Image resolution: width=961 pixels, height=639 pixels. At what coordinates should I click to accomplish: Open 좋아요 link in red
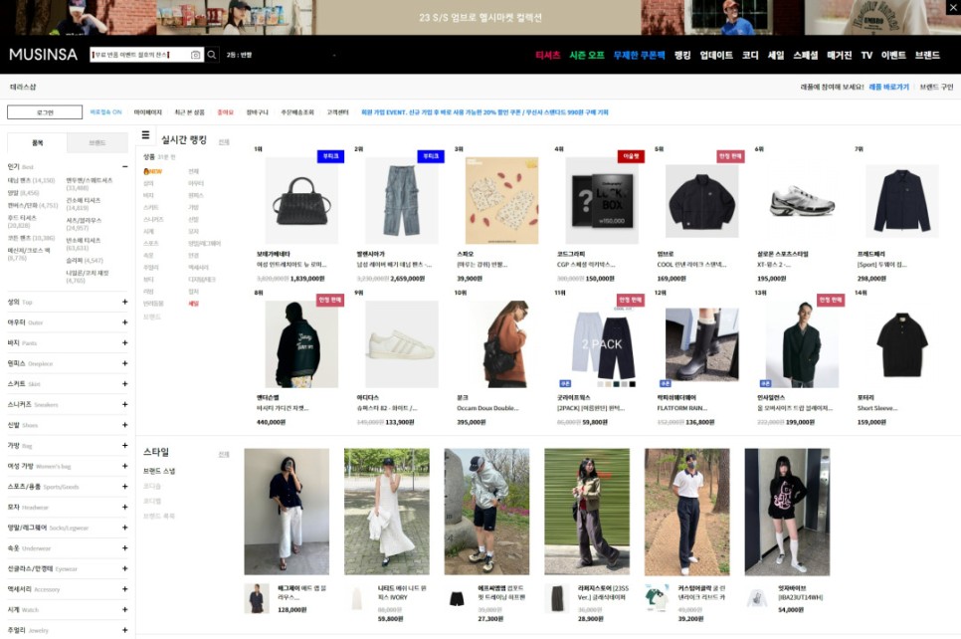point(226,112)
